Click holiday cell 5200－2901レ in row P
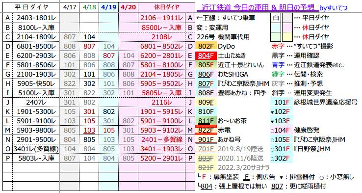Viewport: 362px width, 193px height. (x=161, y=158)
